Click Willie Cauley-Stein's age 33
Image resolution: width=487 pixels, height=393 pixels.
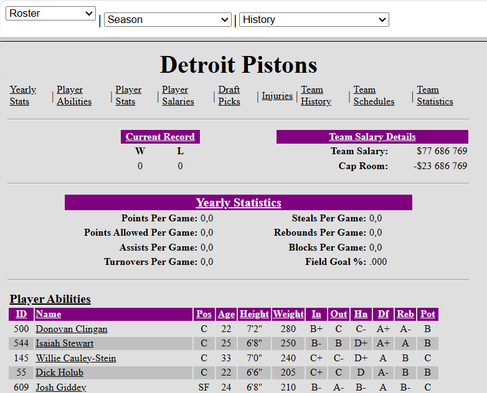click(x=226, y=358)
